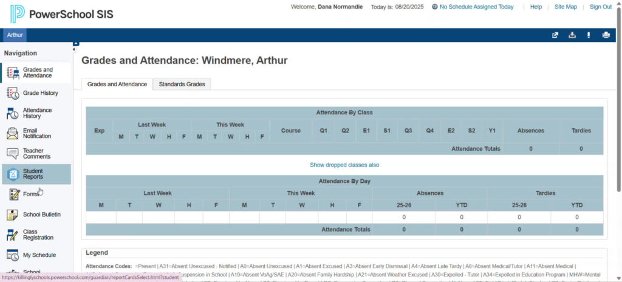Image resolution: width=622 pixels, height=282 pixels.
Task: Open the Help link
Action: coord(536,7)
